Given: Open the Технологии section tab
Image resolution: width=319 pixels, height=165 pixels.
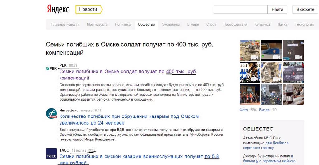Looking at the screenshot, I should tap(304, 24).
